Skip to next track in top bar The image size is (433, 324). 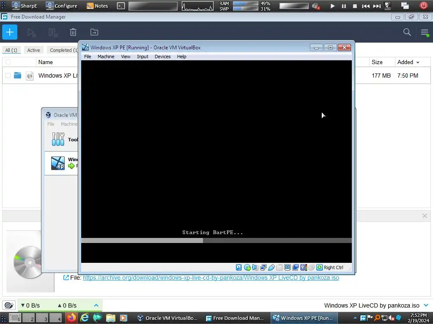tap(377, 6)
